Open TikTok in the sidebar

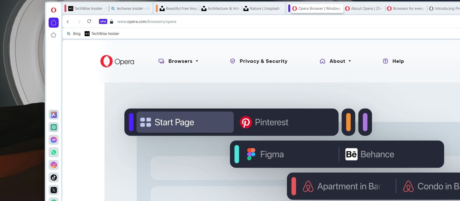[x=54, y=178]
